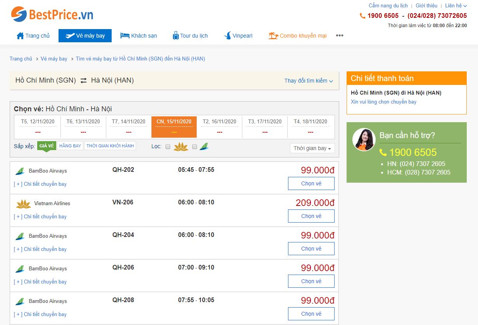Click the airplane icon in Vé máy bay

(70, 36)
